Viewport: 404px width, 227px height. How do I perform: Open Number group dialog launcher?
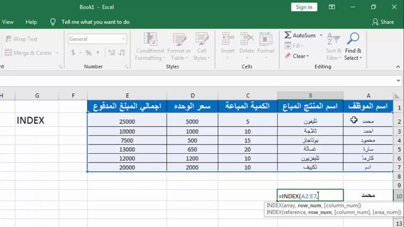point(126,67)
